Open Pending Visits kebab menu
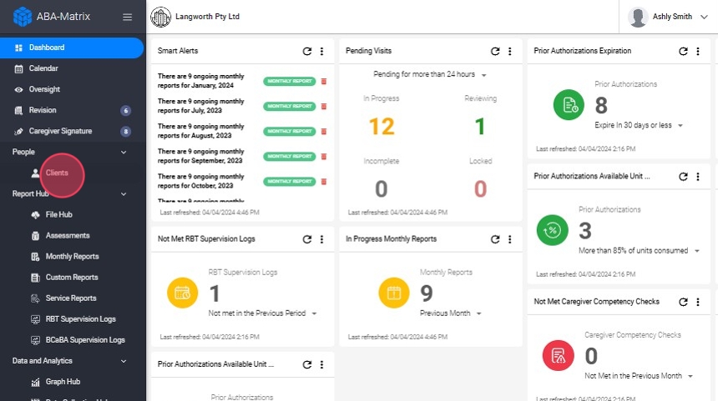 pyautogui.click(x=510, y=52)
